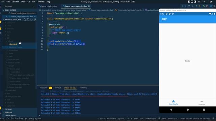The height and width of the screenshot is (121, 216).
Task: Tap the emulator Back navigation button
Action: 171,110
